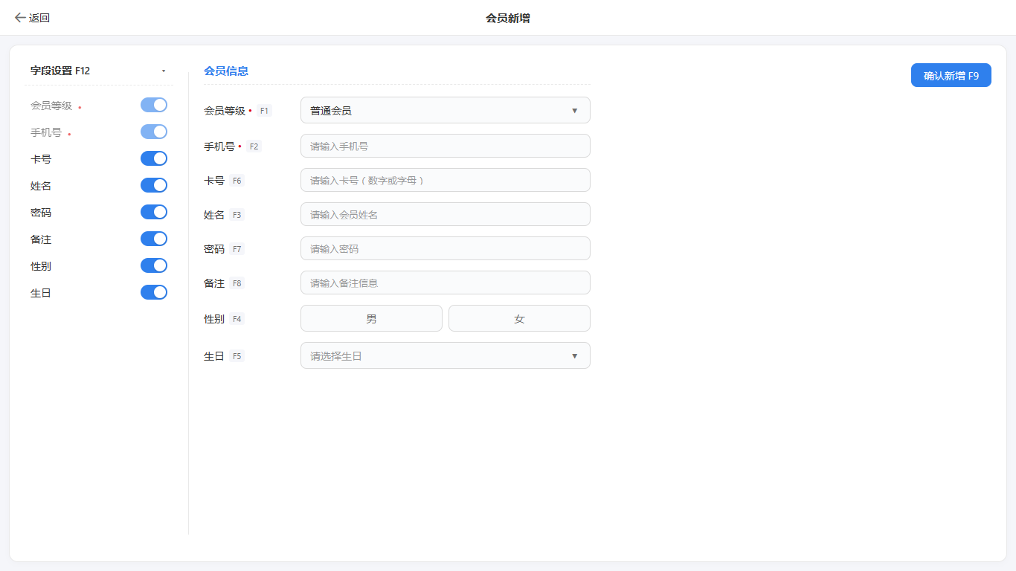This screenshot has height=571, width=1016.
Task: Select 男 gender option
Action: pos(371,318)
